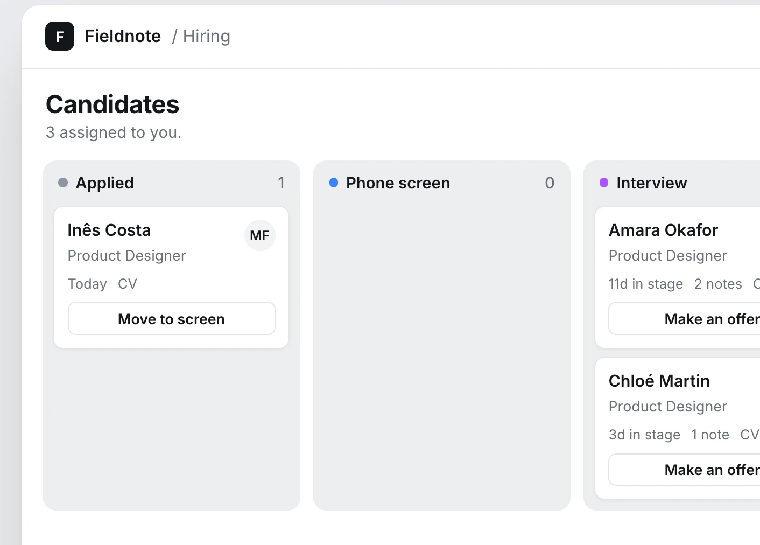Select the Interview column header
The height and width of the screenshot is (545, 760).
pos(652,183)
